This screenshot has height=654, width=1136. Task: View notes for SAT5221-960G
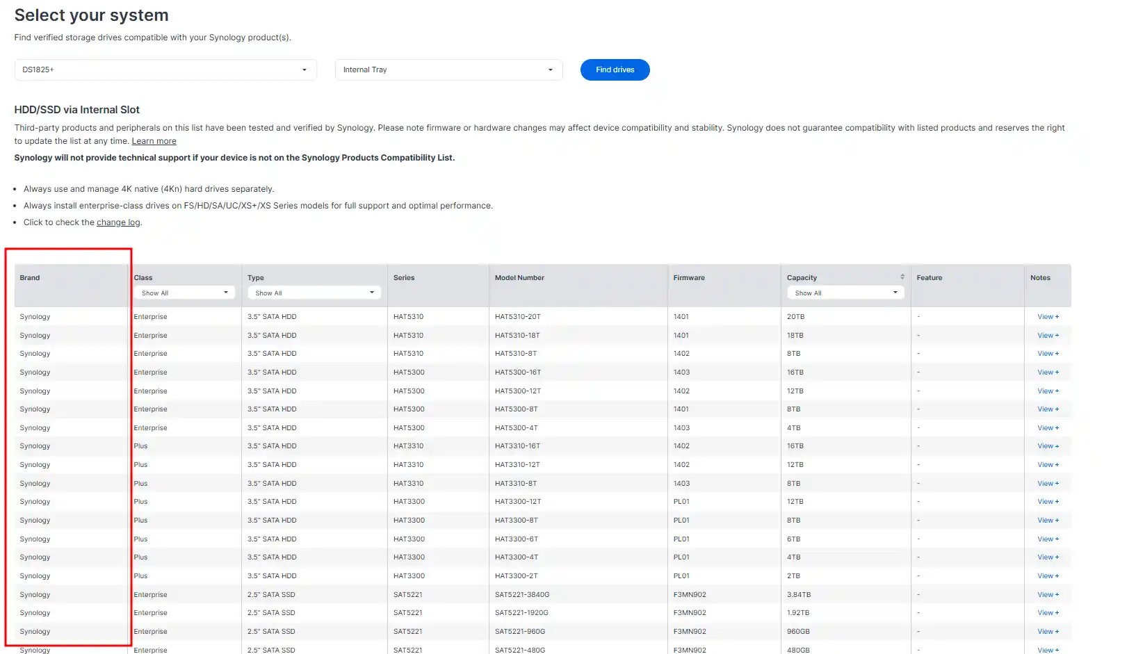(1048, 632)
